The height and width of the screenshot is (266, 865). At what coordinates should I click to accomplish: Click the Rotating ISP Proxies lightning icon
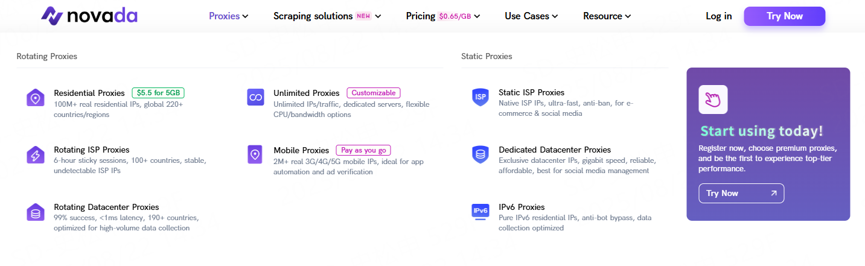click(36, 155)
